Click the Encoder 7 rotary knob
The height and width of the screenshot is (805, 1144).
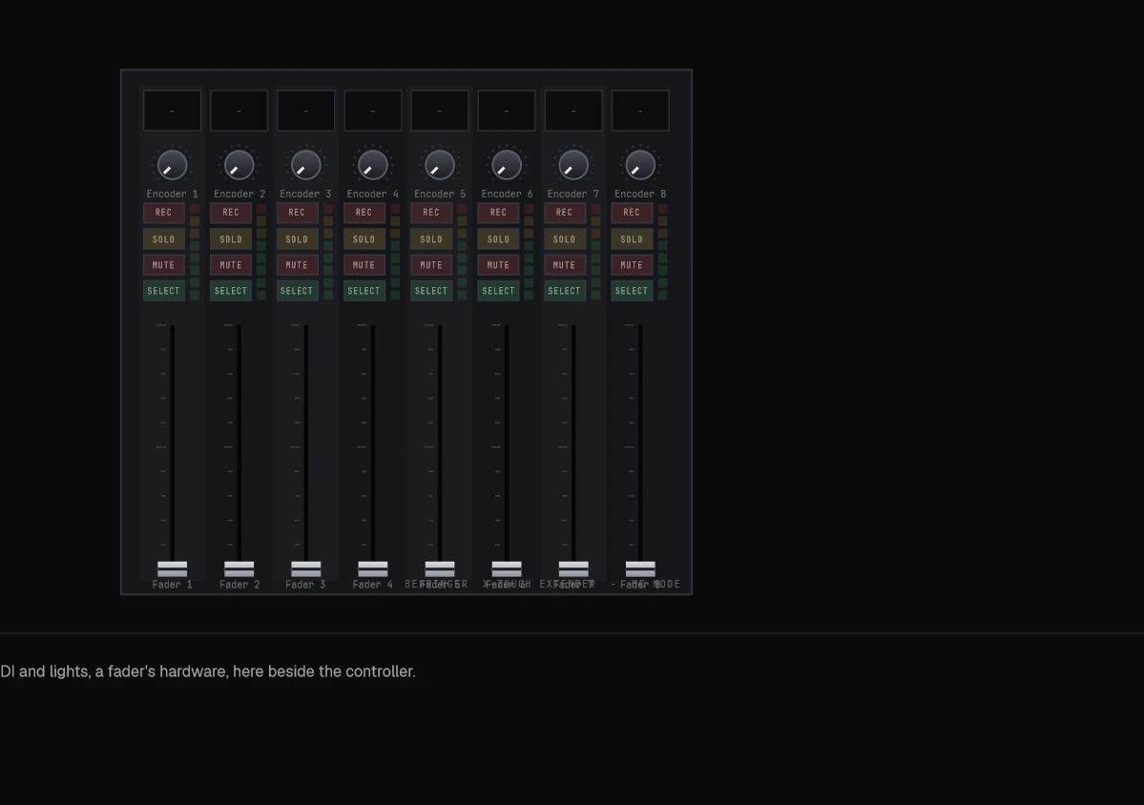point(573,165)
